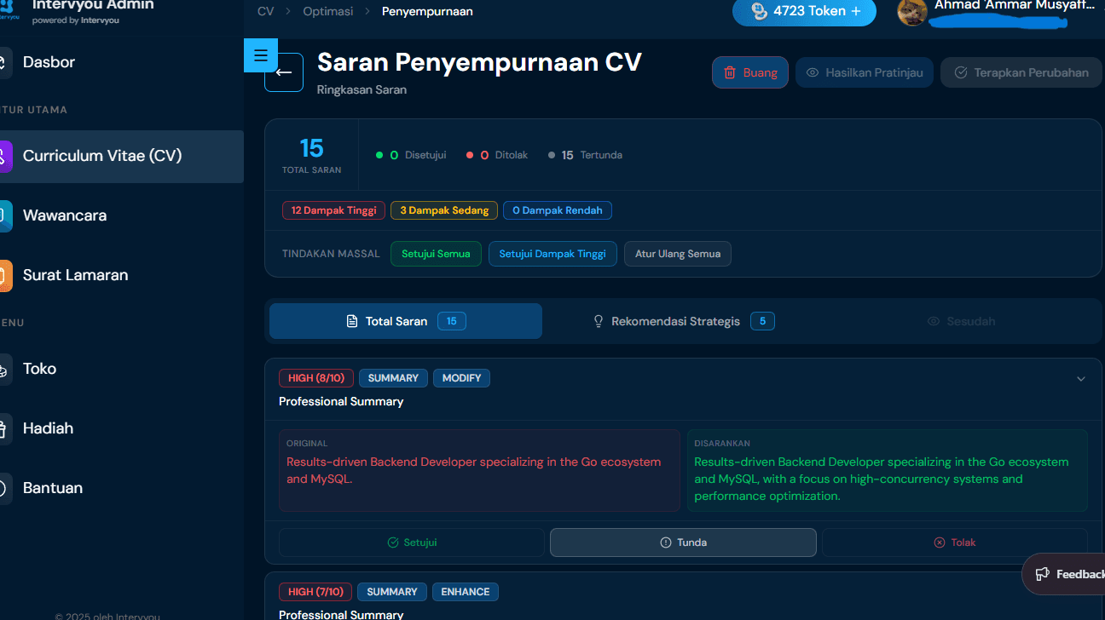Viewport: 1105px width, 620px height.
Task: Click Setujui Semua bulk action
Action: click(436, 254)
